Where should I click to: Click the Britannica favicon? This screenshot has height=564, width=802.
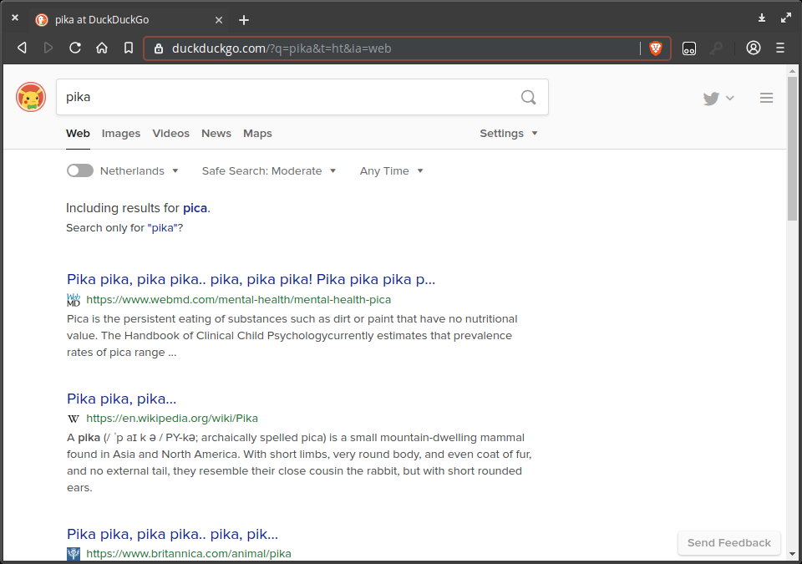74,554
